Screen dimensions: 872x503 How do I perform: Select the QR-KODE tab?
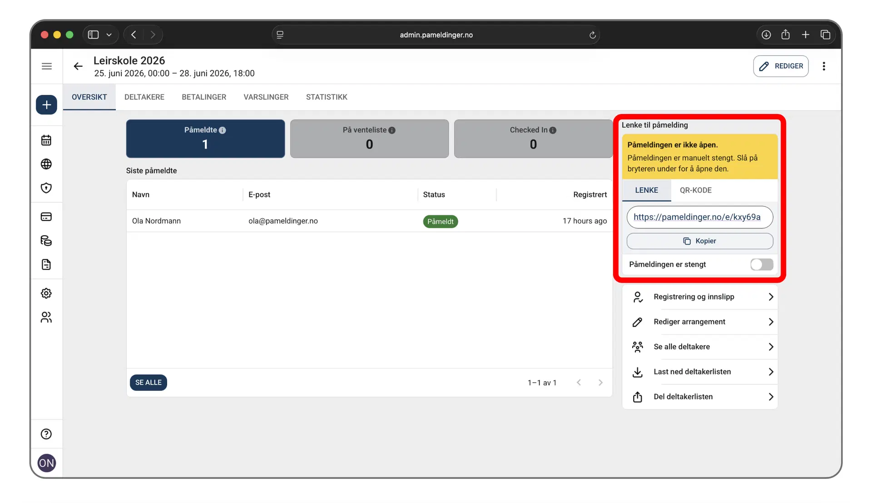click(x=695, y=190)
